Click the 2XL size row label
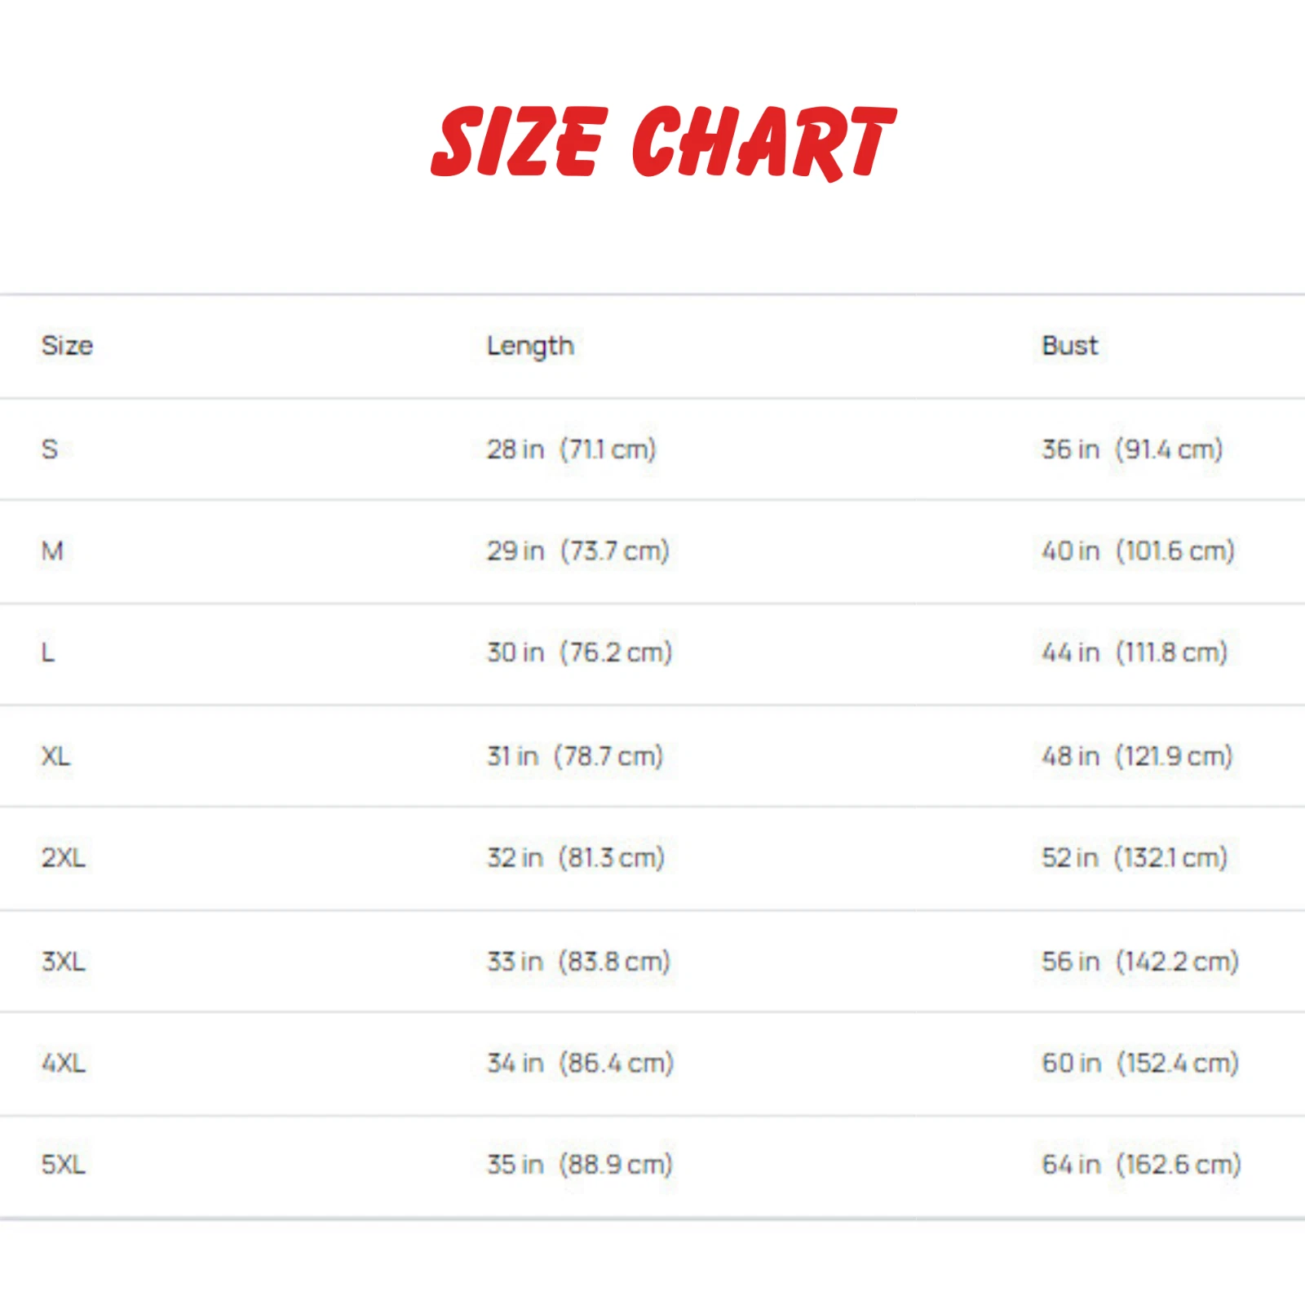 64,858
